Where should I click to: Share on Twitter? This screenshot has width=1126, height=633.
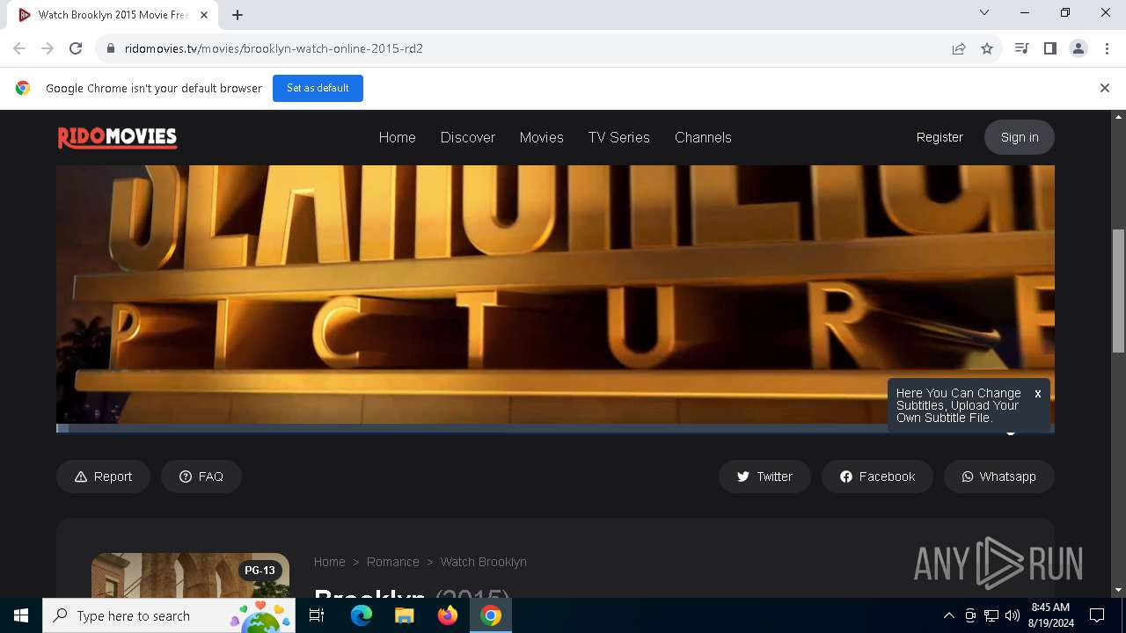[x=764, y=477]
